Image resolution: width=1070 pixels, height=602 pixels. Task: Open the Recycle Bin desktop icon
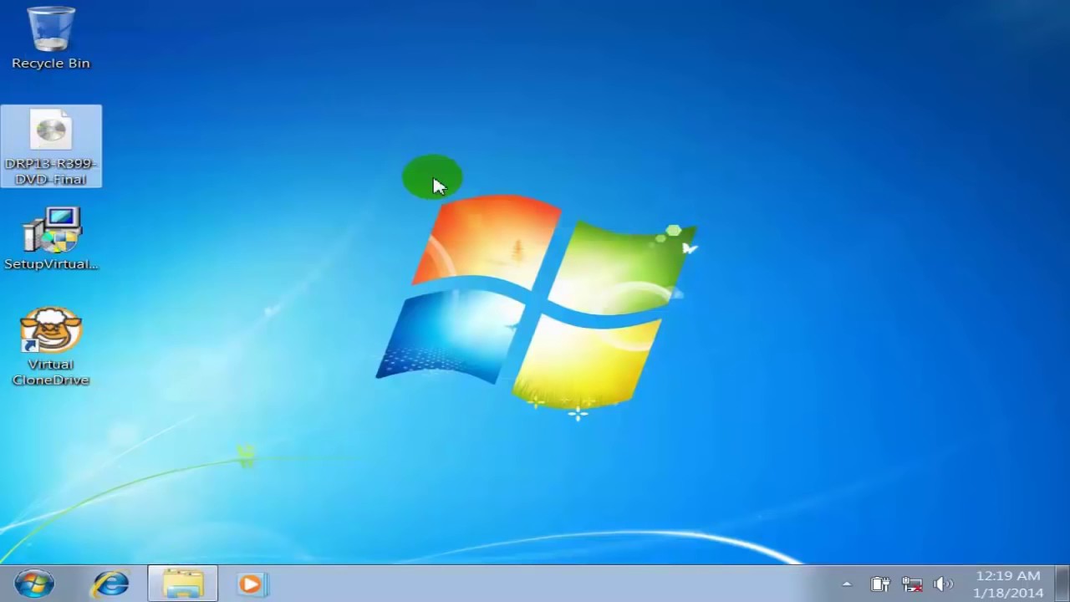tap(51, 38)
